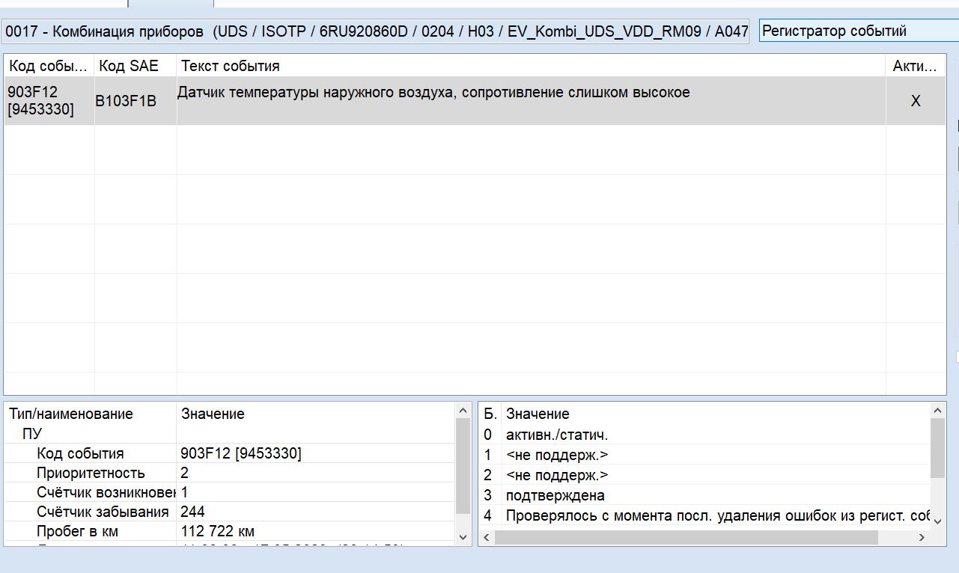Select bit 3 подтверждена row
This screenshot has height=573, width=959.
pos(555,495)
